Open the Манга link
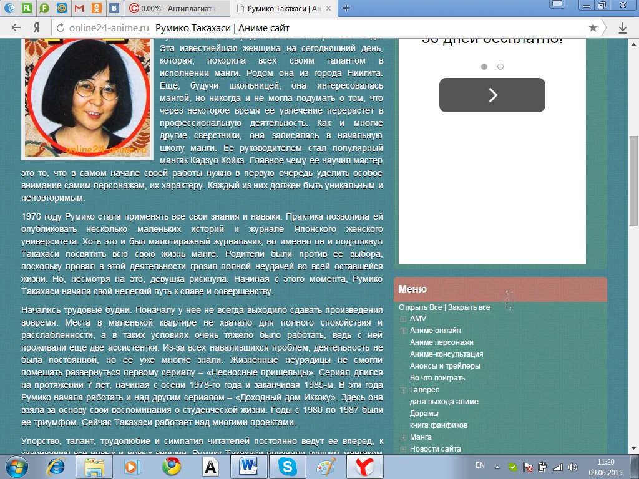 pyautogui.click(x=421, y=437)
